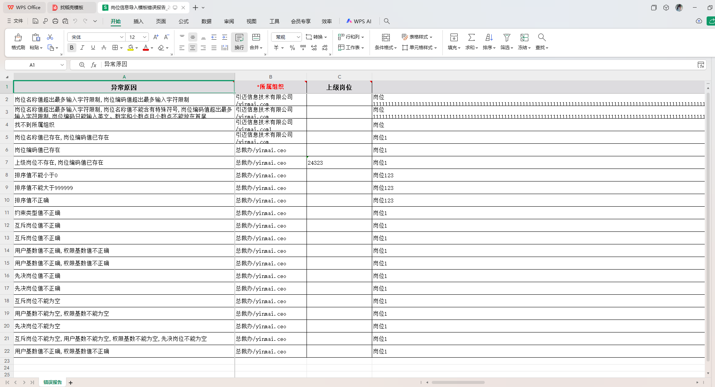This screenshot has width=715, height=387.
Task: Click the AutoSum (求和) sigma icon
Action: point(471,37)
